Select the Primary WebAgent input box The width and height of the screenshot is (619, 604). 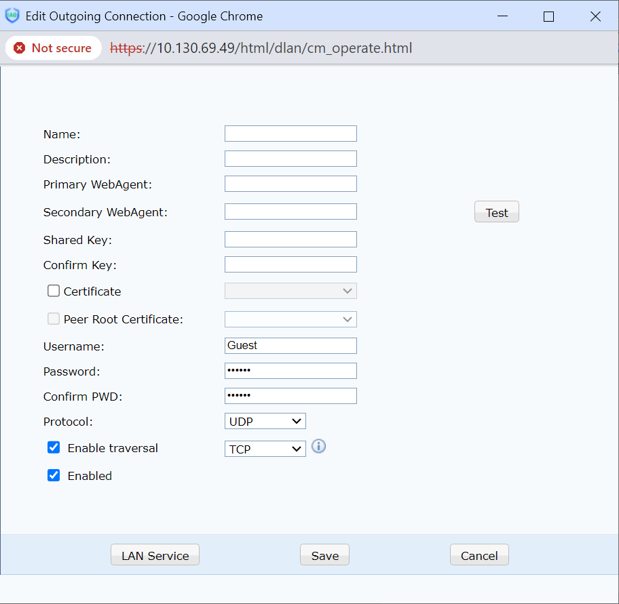tap(290, 184)
